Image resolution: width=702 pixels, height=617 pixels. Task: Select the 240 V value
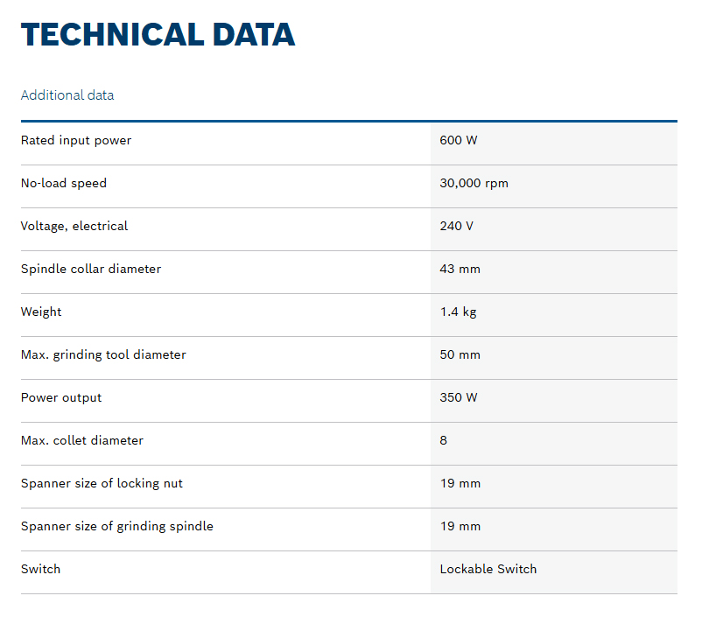pyautogui.click(x=456, y=226)
